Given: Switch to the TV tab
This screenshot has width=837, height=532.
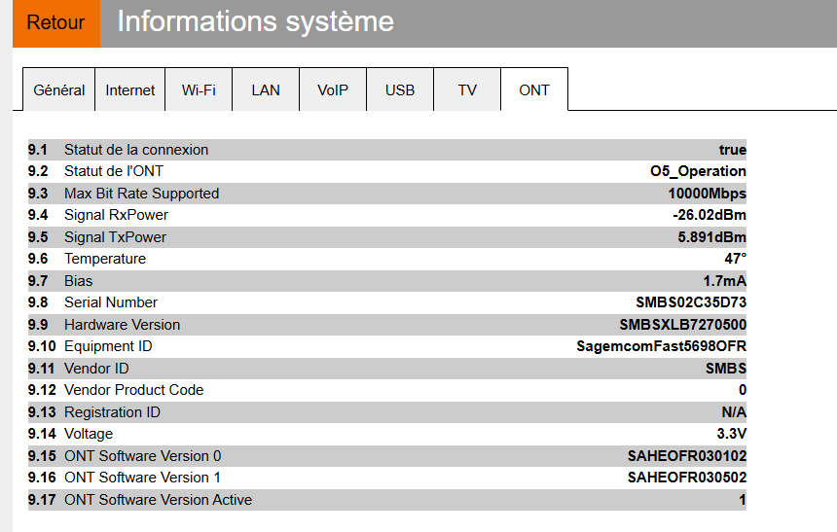Looking at the screenshot, I should [x=467, y=89].
